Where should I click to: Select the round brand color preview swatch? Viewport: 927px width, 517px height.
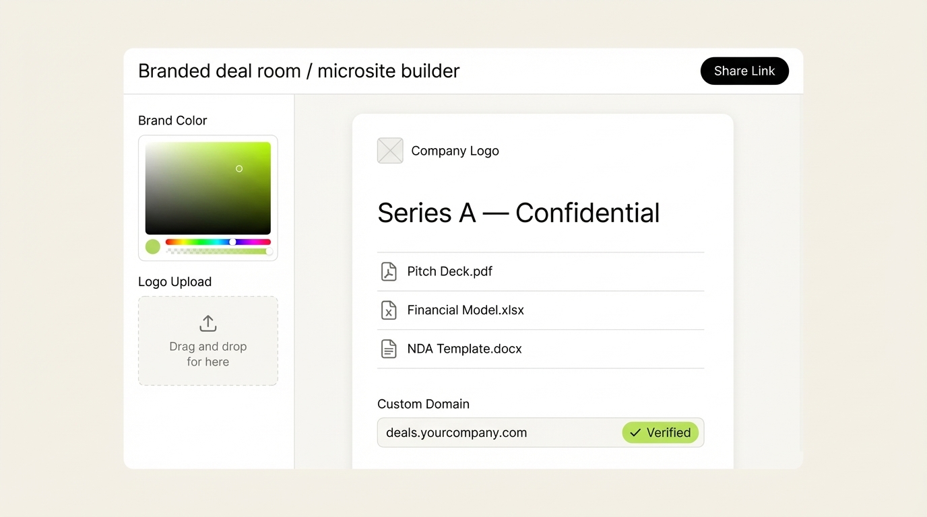(x=153, y=246)
